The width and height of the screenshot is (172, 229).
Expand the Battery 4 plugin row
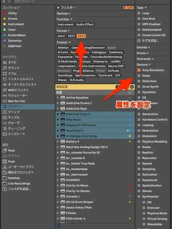click(58, 141)
